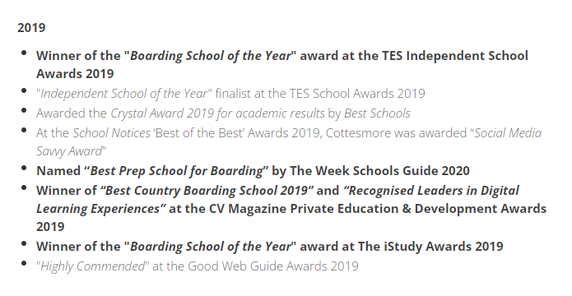Click the text The Week Schools Guide 2020
This screenshot has height=296, width=572.
click(x=379, y=170)
